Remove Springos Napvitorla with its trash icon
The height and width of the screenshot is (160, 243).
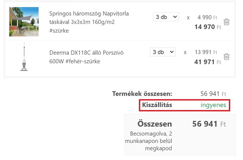(226, 22)
